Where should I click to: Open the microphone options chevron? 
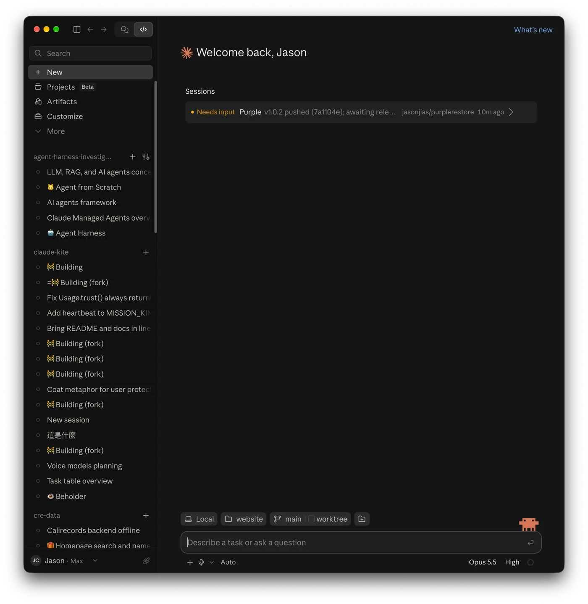(212, 562)
